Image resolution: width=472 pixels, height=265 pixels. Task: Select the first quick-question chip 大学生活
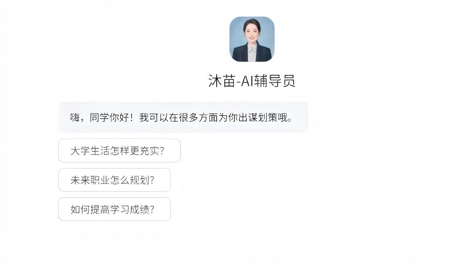point(119,150)
